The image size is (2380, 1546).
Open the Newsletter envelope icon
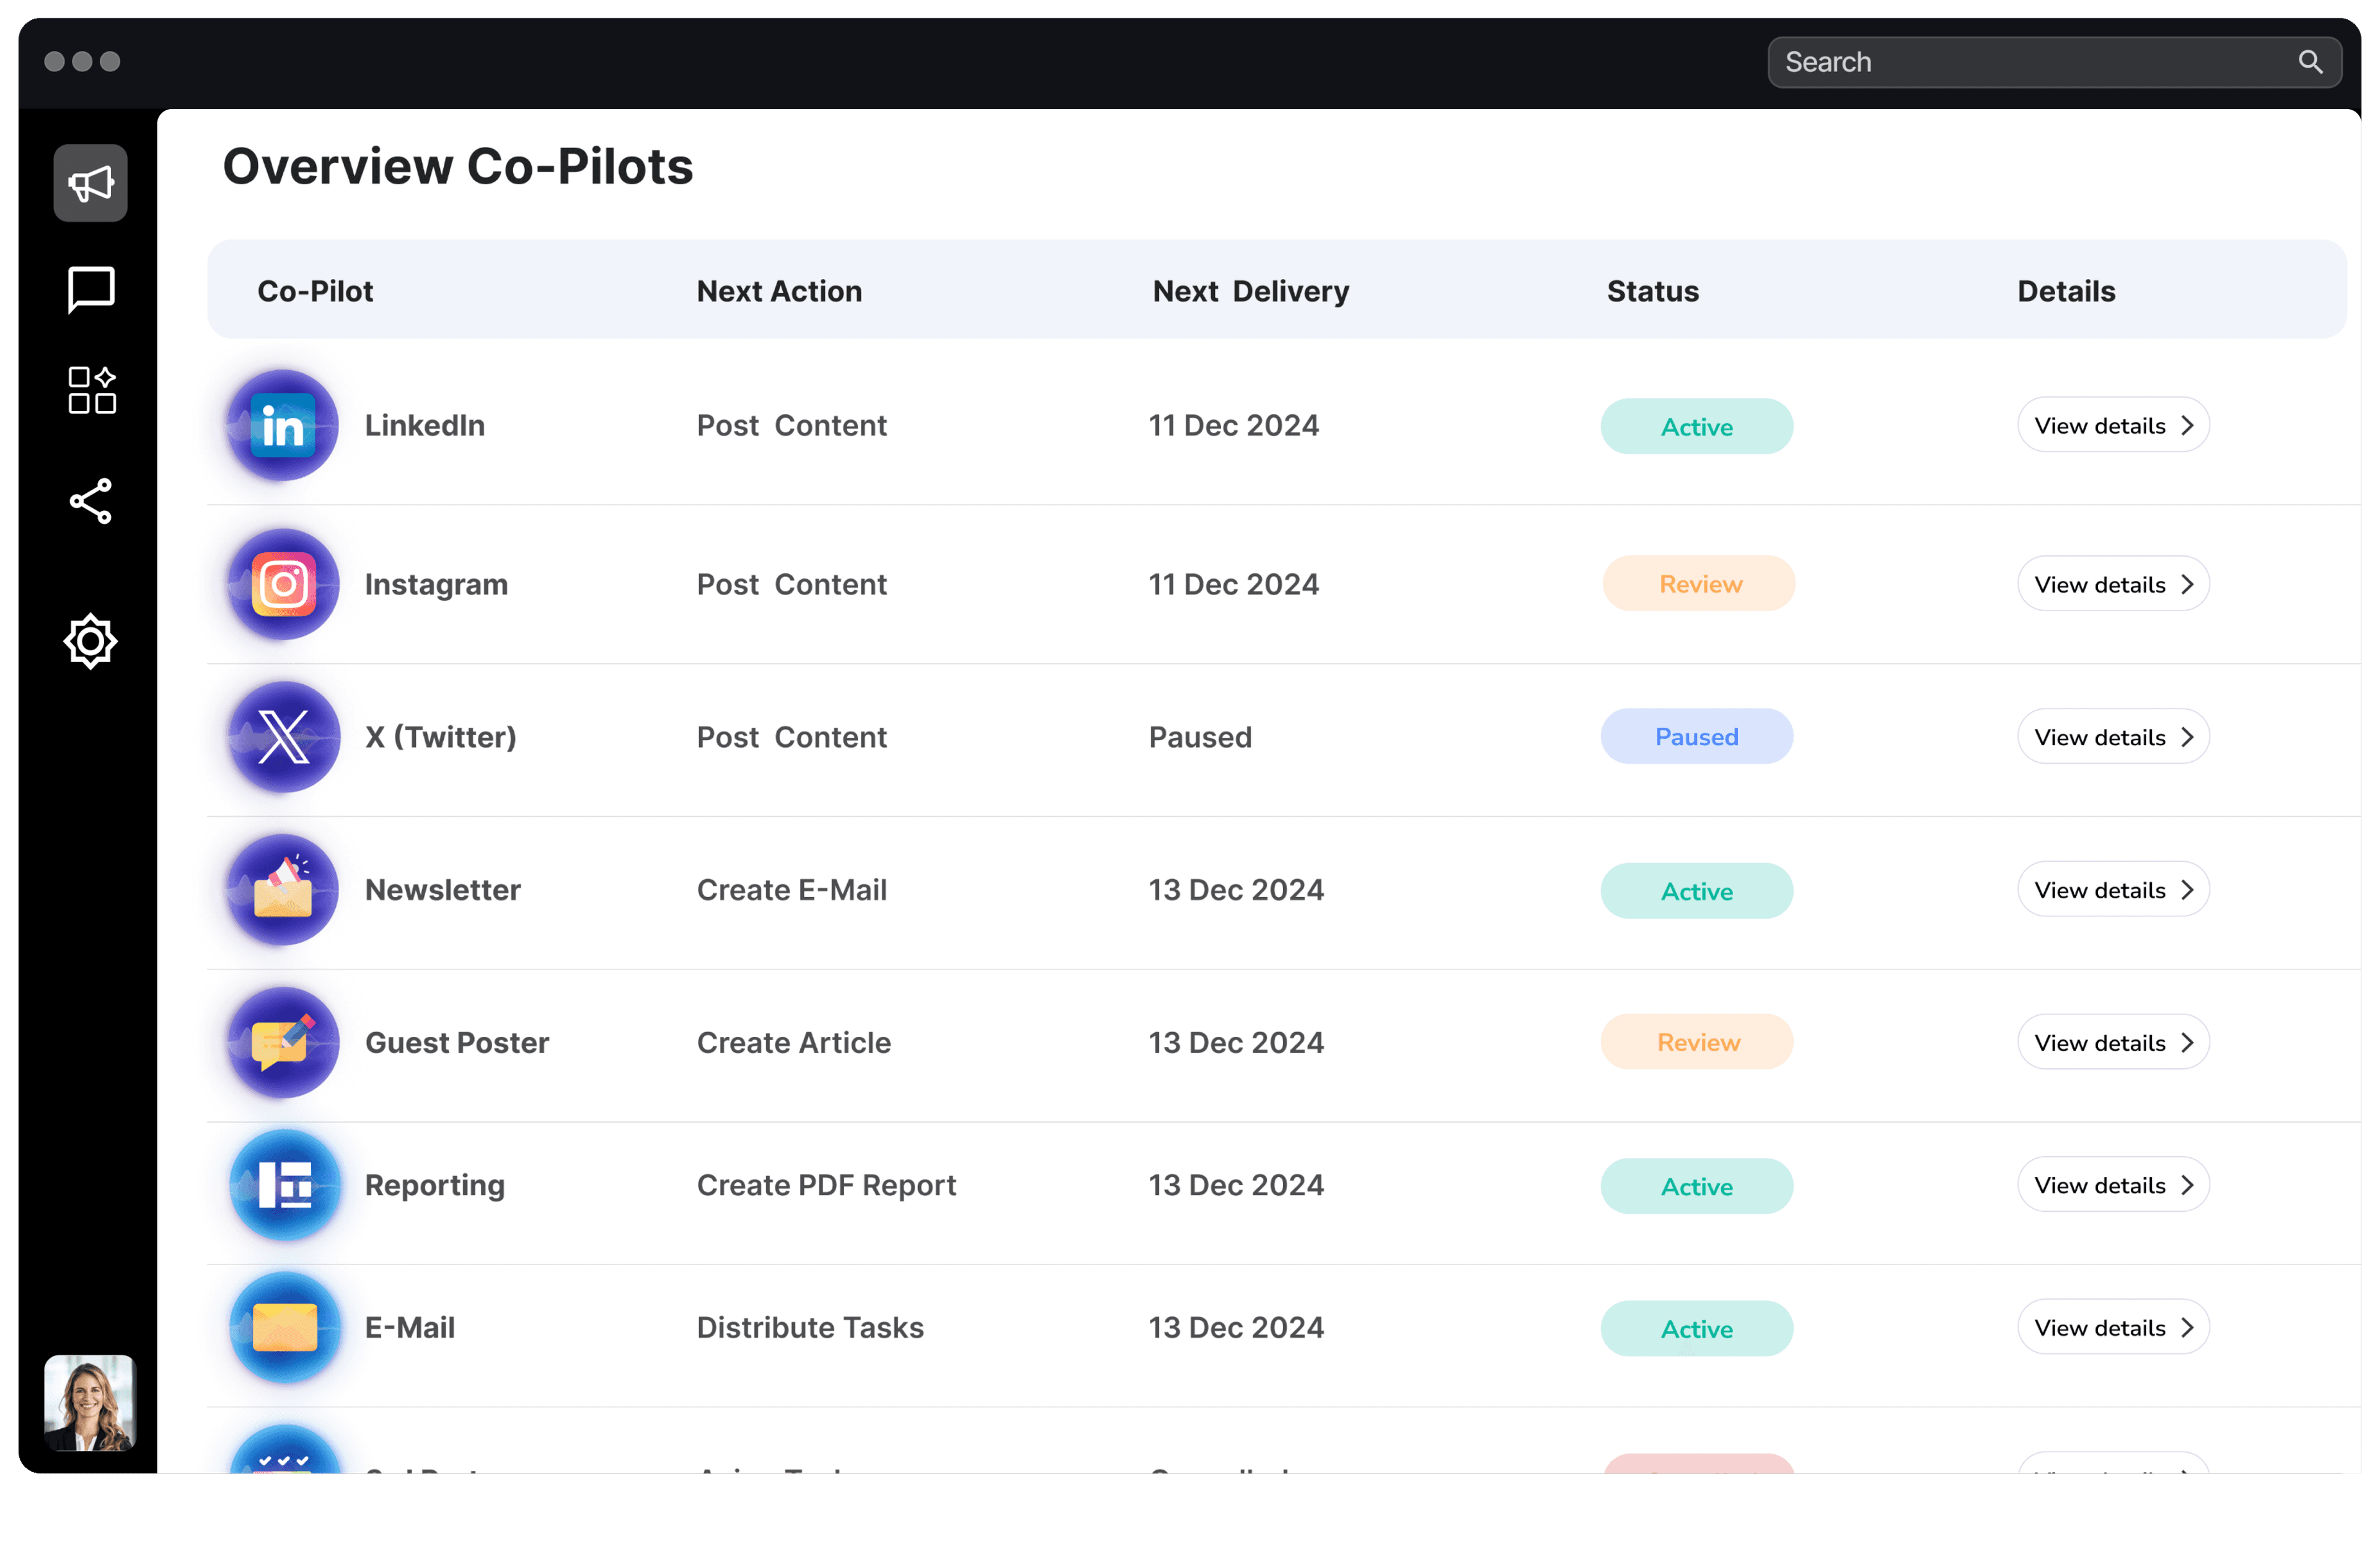[x=283, y=890]
